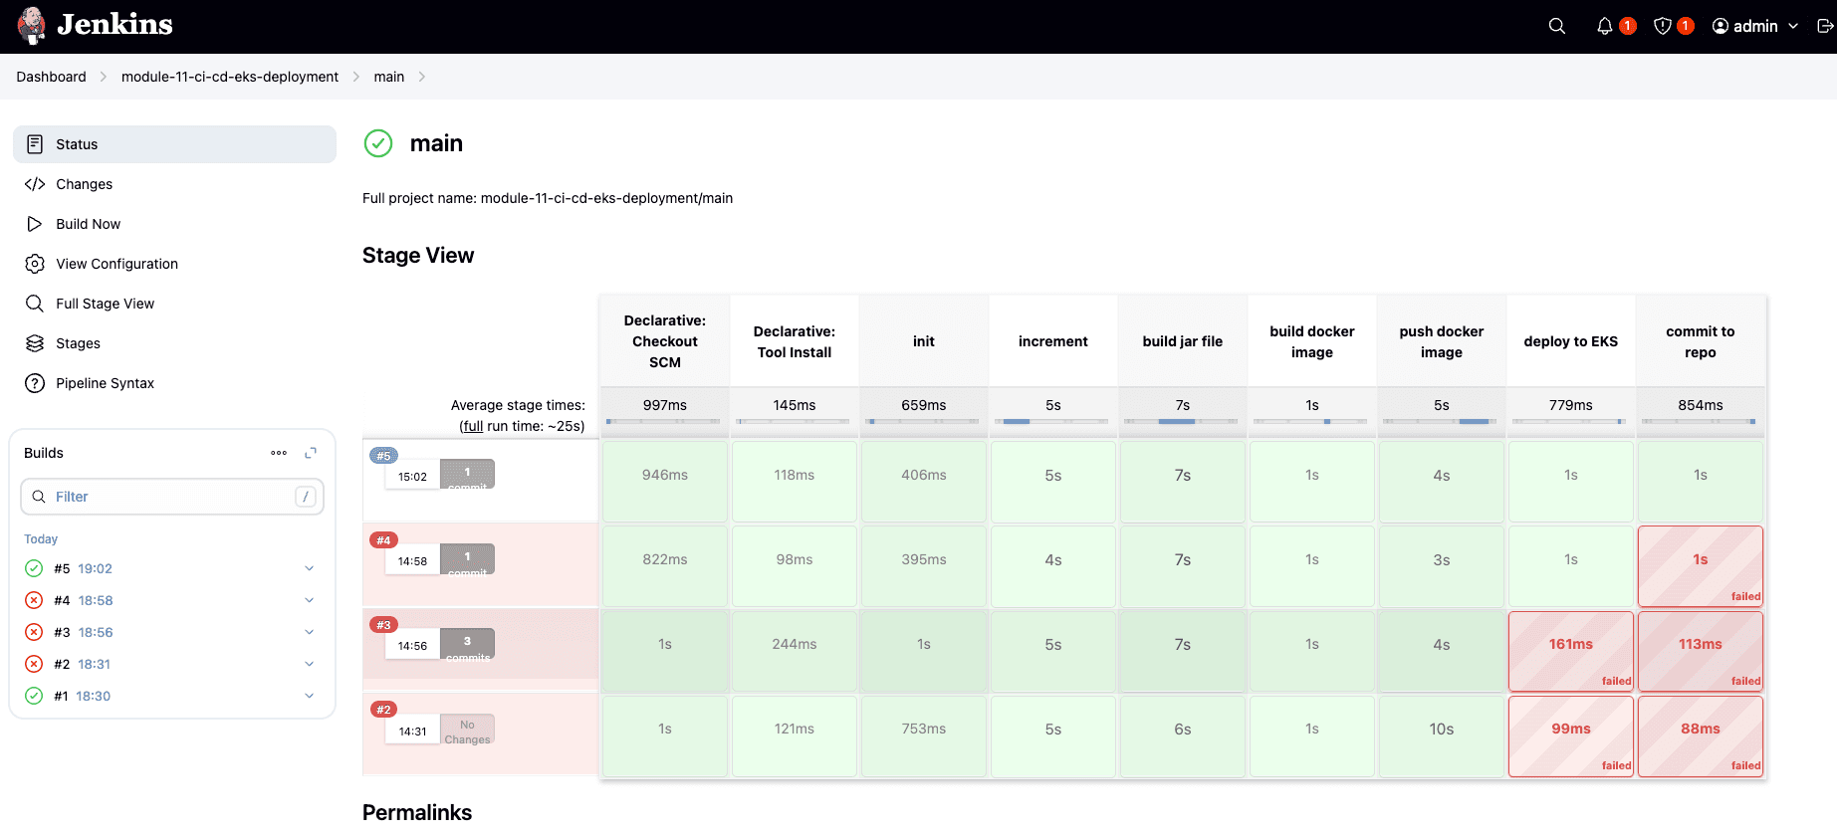The width and height of the screenshot is (1837, 837).
Task: Click build jar file average progress bar
Action: pyautogui.click(x=1183, y=422)
